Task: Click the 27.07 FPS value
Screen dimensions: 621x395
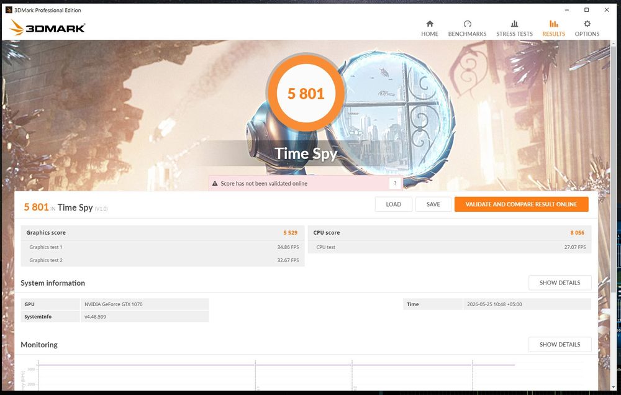Action: pos(574,247)
